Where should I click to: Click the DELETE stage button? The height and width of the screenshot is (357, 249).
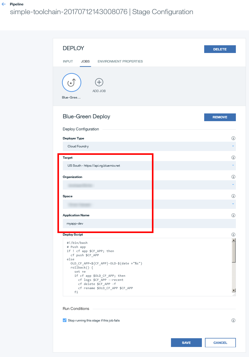pyautogui.click(x=220, y=49)
